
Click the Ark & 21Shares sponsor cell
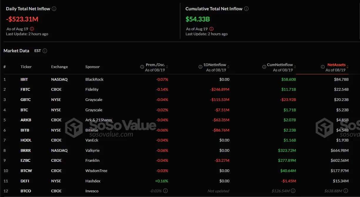tap(99, 120)
